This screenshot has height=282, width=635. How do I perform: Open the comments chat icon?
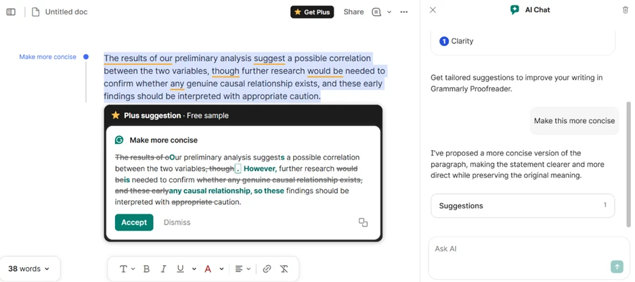(x=376, y=12)
